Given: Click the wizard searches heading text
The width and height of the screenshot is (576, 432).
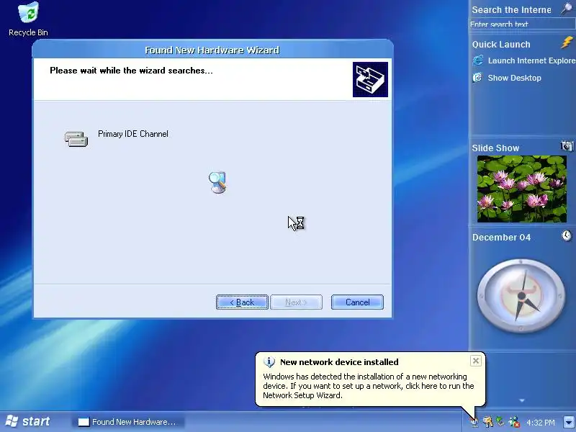Looking at the screenshot, I should (131, 71).
